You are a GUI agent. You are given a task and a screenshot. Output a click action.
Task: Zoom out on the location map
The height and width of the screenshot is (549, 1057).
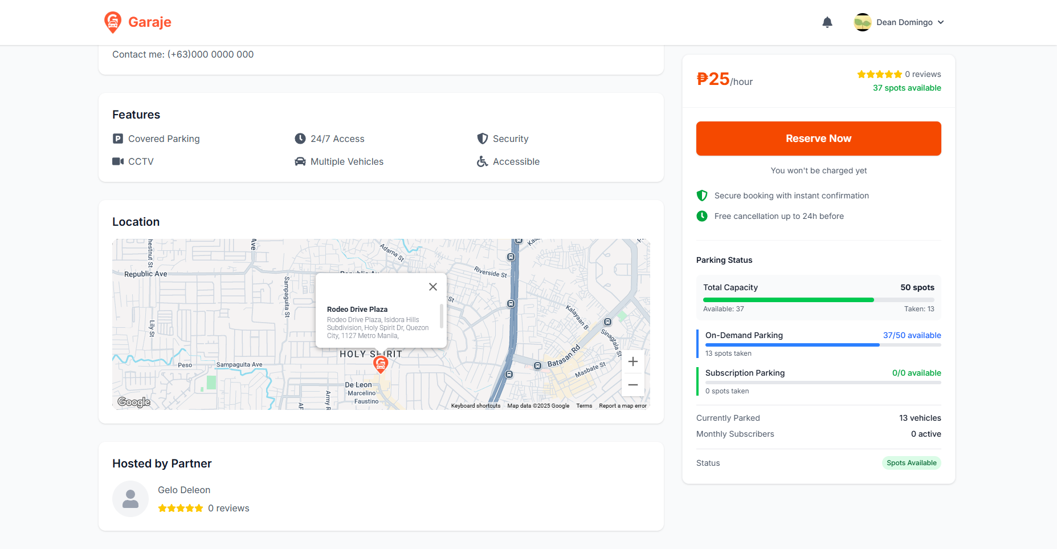(632, 385)
